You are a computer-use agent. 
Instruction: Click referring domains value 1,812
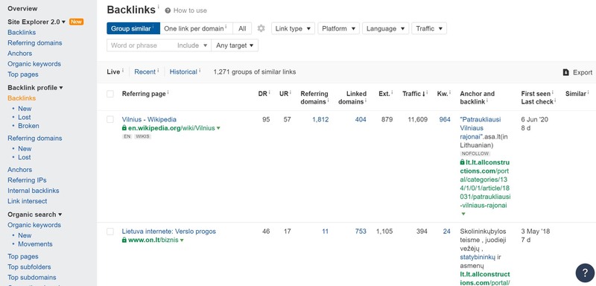320,119
